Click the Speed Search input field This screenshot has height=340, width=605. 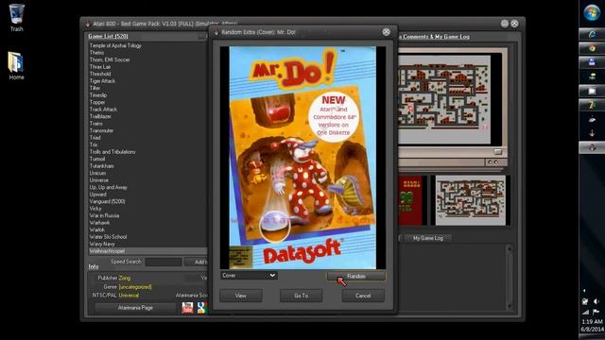click(163, 263)
